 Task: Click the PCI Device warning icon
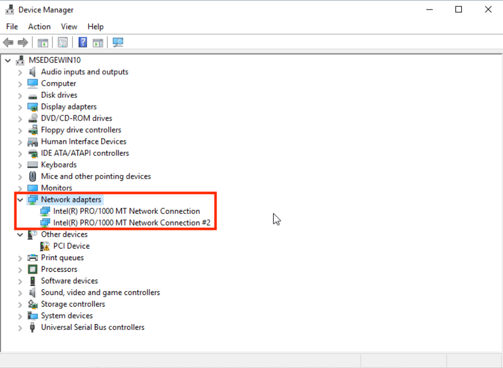[45, 246]
